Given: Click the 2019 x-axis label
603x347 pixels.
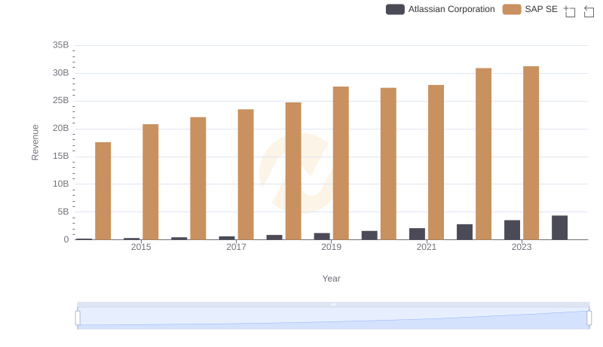Looking at the screenshot, I should click(331, 247).
